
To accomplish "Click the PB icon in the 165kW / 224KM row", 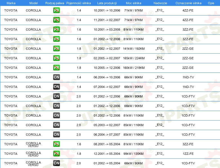I will [56, 58].
